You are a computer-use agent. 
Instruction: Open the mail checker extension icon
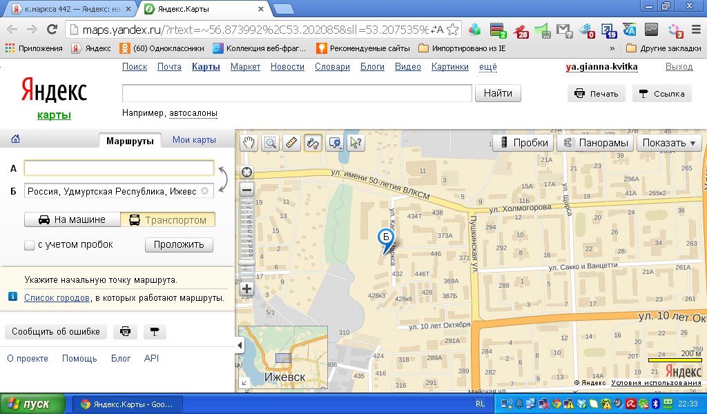click(564, 30)
